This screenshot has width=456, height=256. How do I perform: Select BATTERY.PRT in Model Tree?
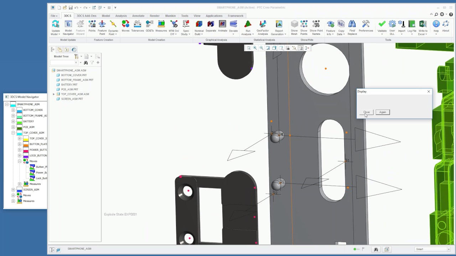pyautogui.click(x=69, y=85)
